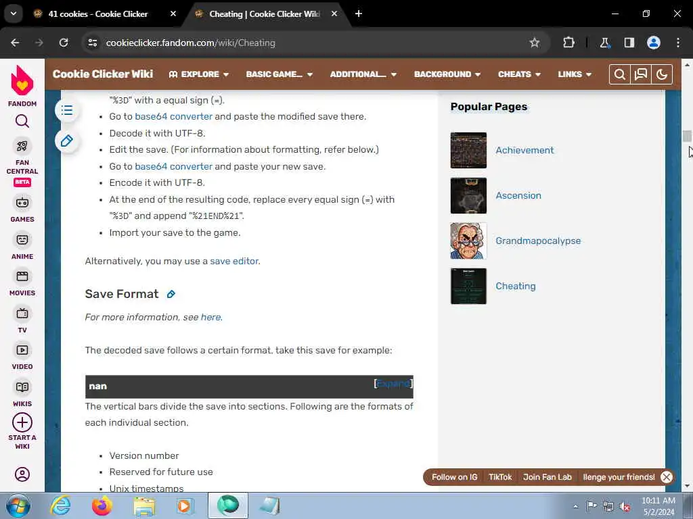Viewport: 693px width, 519px height.
Task: Open the Anime sidebar icon
Action: [22, 240]
